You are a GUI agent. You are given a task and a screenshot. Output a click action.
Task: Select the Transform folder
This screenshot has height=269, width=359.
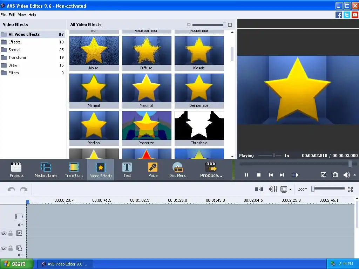pos(33,57)
